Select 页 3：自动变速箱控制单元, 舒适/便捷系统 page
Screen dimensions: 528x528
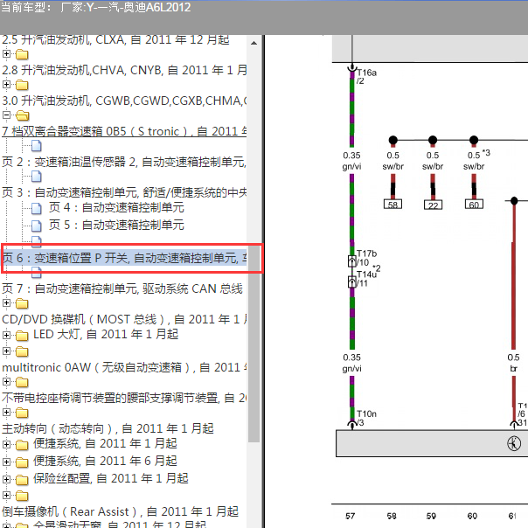124,192
